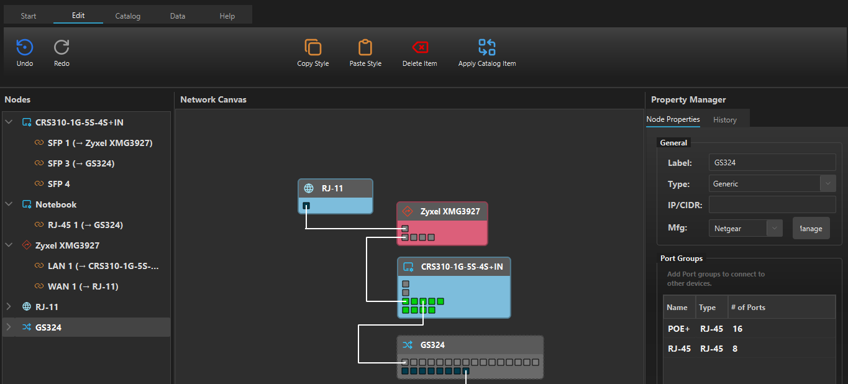This screenshot has height=384, width=848.
Task: Click the link icon next to SFP 4 row
Action: [39, 184]
